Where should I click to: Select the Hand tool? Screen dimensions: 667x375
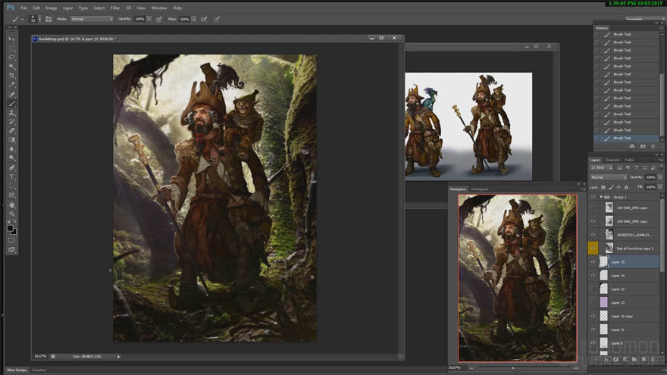pos(12,205)
